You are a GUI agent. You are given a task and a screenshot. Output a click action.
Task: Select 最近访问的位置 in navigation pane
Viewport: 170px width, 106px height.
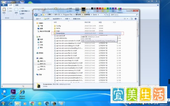pyautogui.click(x=44, y=31)
